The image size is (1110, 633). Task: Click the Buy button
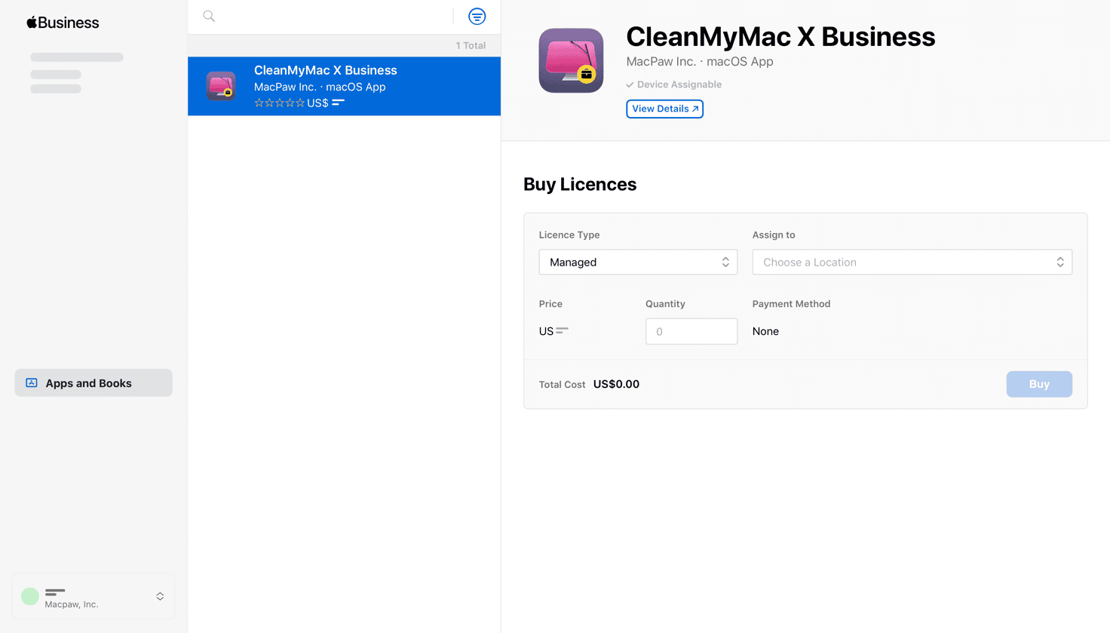(x=1039, y=384)
